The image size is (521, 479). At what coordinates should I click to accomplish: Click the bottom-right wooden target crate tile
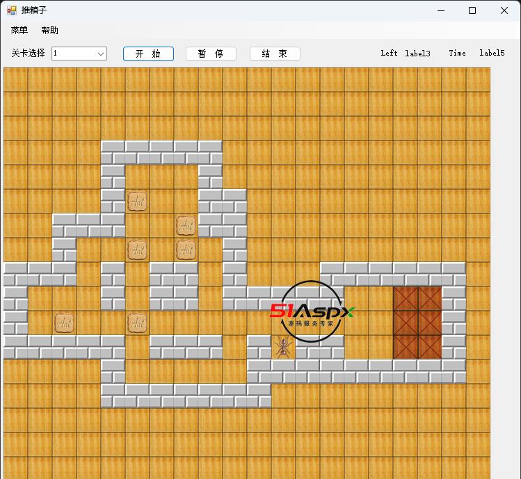point(430,347)
